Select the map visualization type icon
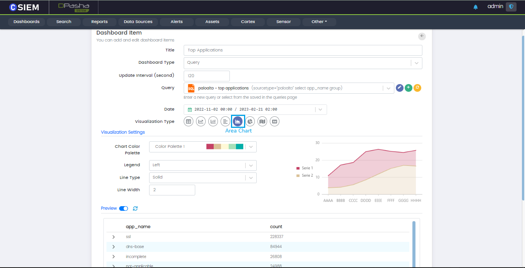Image resolution: width=525 pixels, height=268 pixels. (x=262, y=121)
